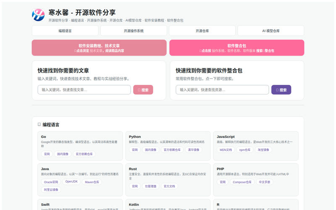Open PHP 中文手册 link
Image resolution: width=336 pixels, height=210 pixels.
click(x=265, y=182)
